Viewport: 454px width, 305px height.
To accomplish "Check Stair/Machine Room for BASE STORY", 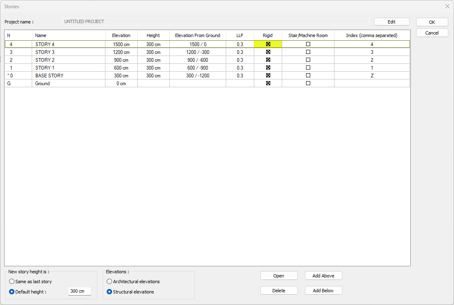I will click(x=308, y=76).
